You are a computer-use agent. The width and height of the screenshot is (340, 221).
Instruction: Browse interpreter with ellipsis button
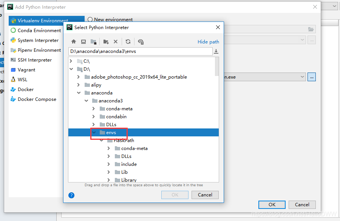[312, 77]
